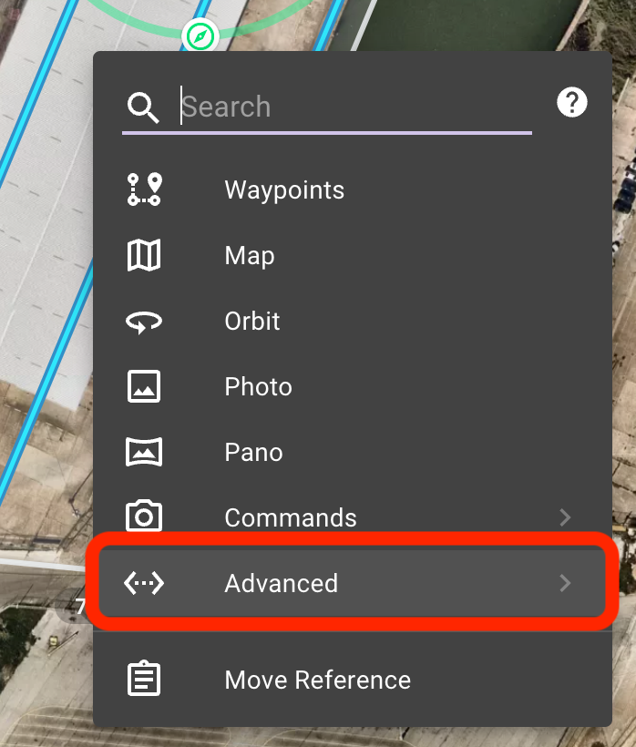Viewport: 636px width, 747px height.
Task: Click the magnifying glass search icon
Action: click(x=143, y=107)
